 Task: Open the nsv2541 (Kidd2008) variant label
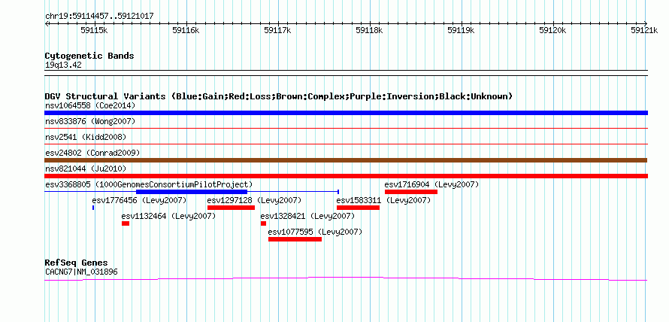point(86,137)
